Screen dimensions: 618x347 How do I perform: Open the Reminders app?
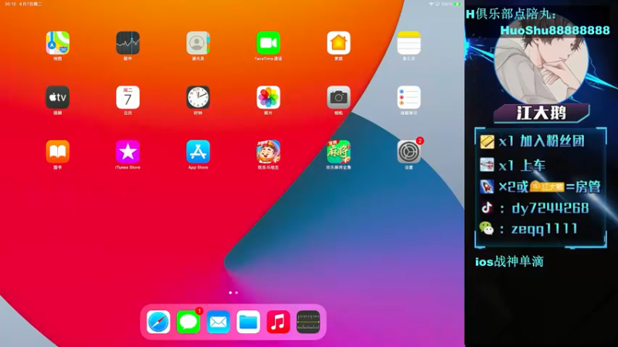[409, 97]
